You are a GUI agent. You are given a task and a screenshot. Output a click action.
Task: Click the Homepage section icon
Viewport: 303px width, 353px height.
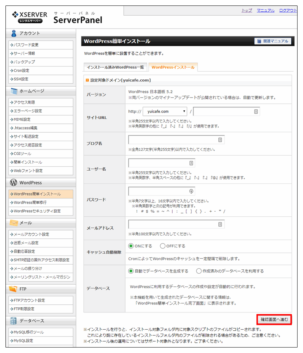coord(14,91)
